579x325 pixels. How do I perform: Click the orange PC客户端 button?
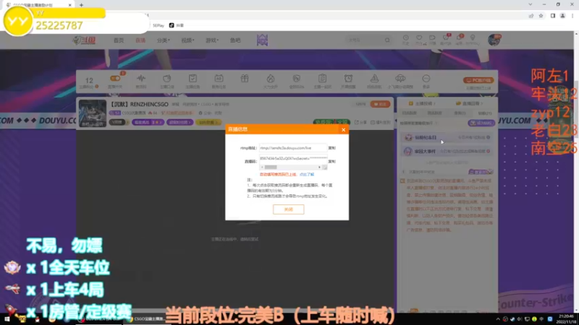tap(478, 80)
